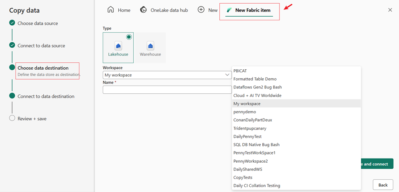Select pennydemo workspace
This screenshot has height=192, width=399.
coord(296,112)
